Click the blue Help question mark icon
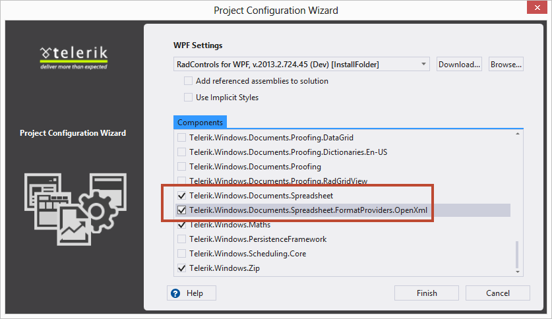The image size is (552, 319). pyautogui.click(x=175, y=293)
